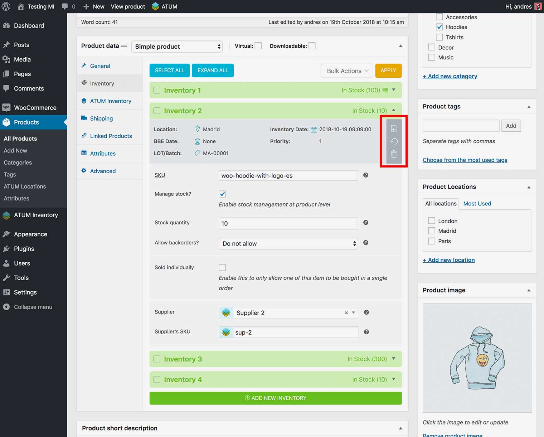The image size is (544, 437).
Task: Click the Inventory Date calendar icon
Action: click(314, 130)
